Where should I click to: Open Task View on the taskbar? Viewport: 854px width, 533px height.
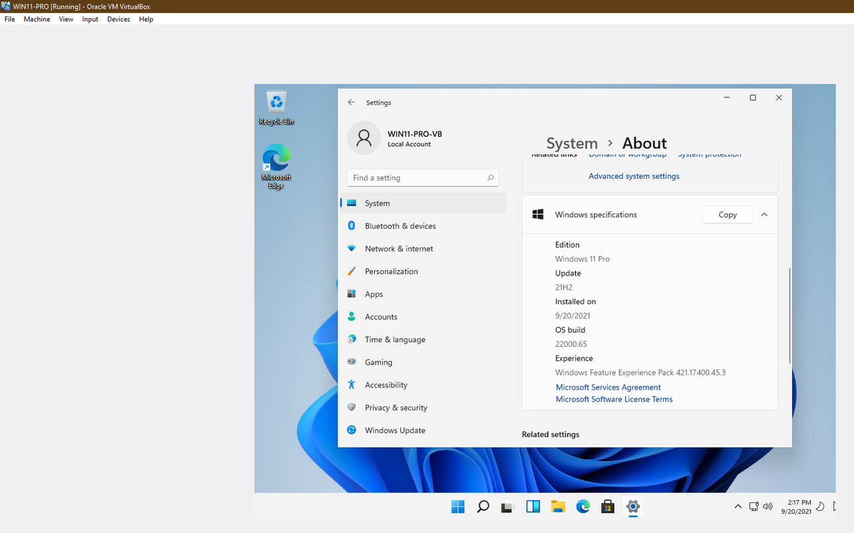pyautogui.click(x=508, y=507)
